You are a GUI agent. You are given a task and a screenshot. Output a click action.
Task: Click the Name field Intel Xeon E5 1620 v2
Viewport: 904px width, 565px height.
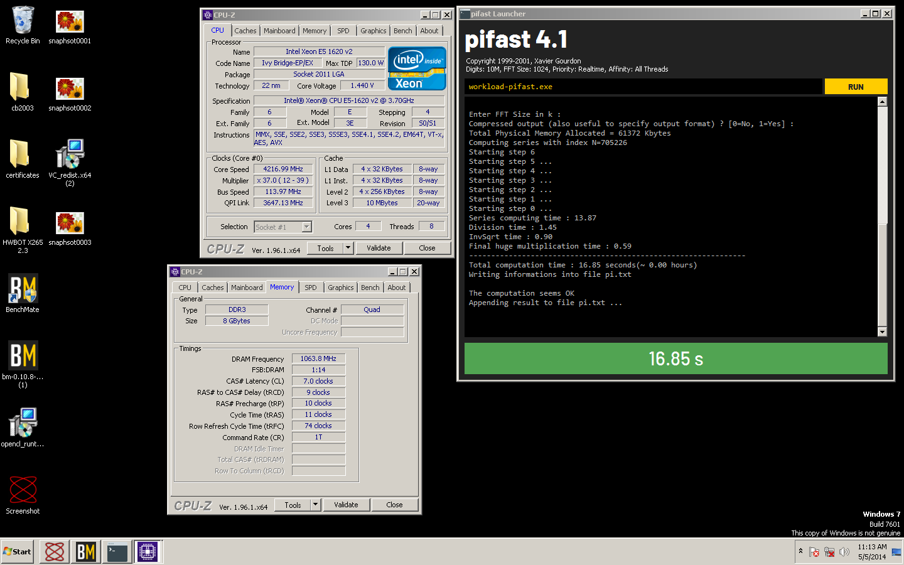click(x=319, y=51)
